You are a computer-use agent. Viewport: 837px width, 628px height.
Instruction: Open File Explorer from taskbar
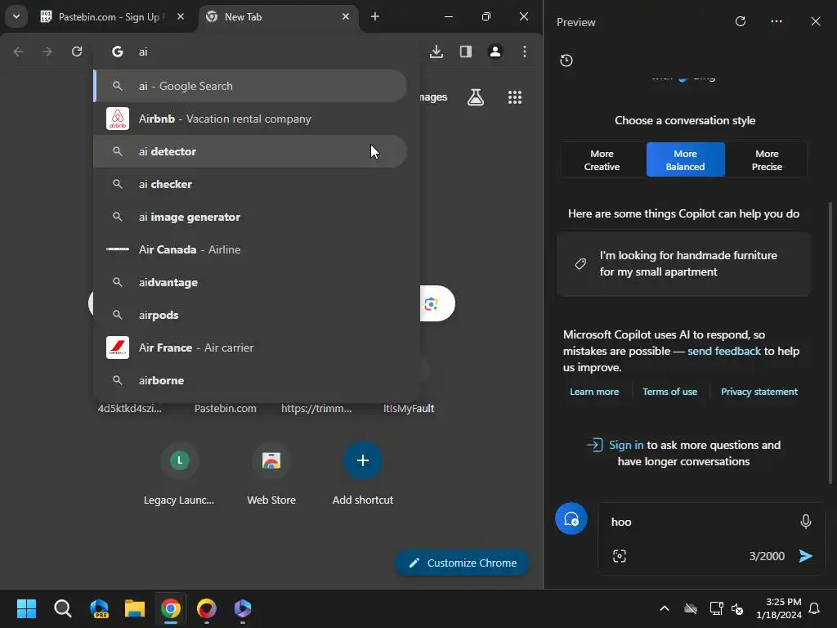(x=135, y=608)
